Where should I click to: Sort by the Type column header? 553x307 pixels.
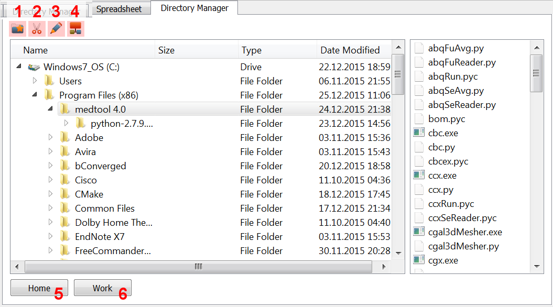[x=277, y=50]
